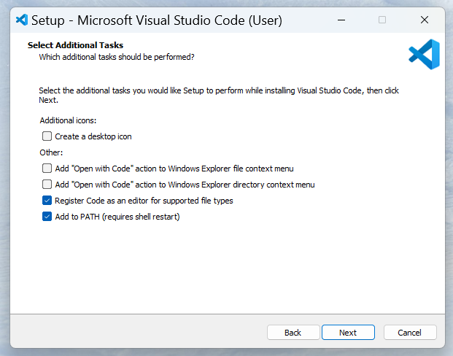Viewport: 453px width, 356px height.
Task: Minimize the Setup window
Action: coord(341,20)
